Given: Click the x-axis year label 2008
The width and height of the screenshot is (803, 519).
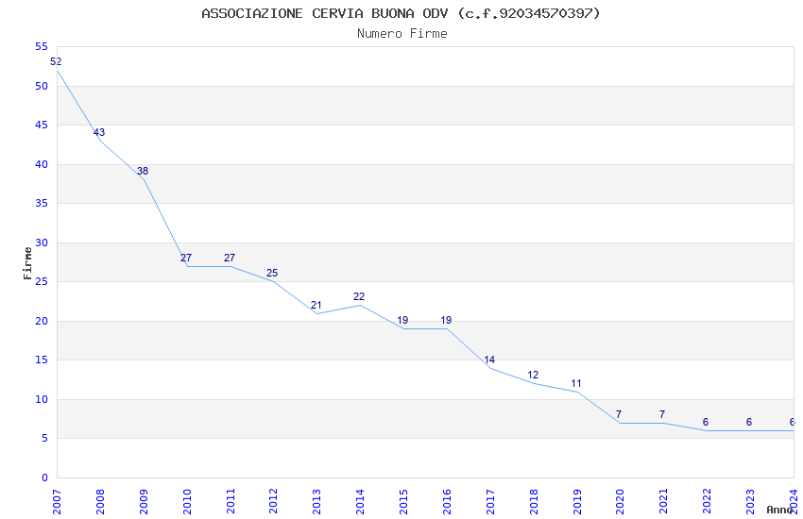Looking at the screenshot, I should [x=100, y=502].
